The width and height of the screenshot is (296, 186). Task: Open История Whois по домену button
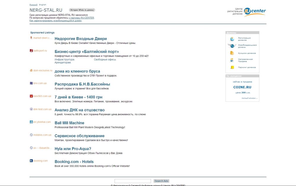click(82, 10)
